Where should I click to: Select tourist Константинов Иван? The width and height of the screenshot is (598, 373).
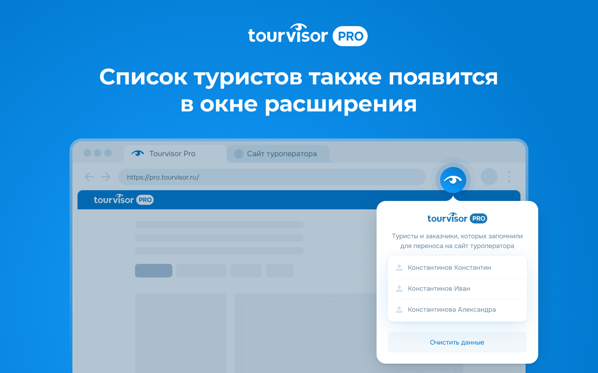457,289
